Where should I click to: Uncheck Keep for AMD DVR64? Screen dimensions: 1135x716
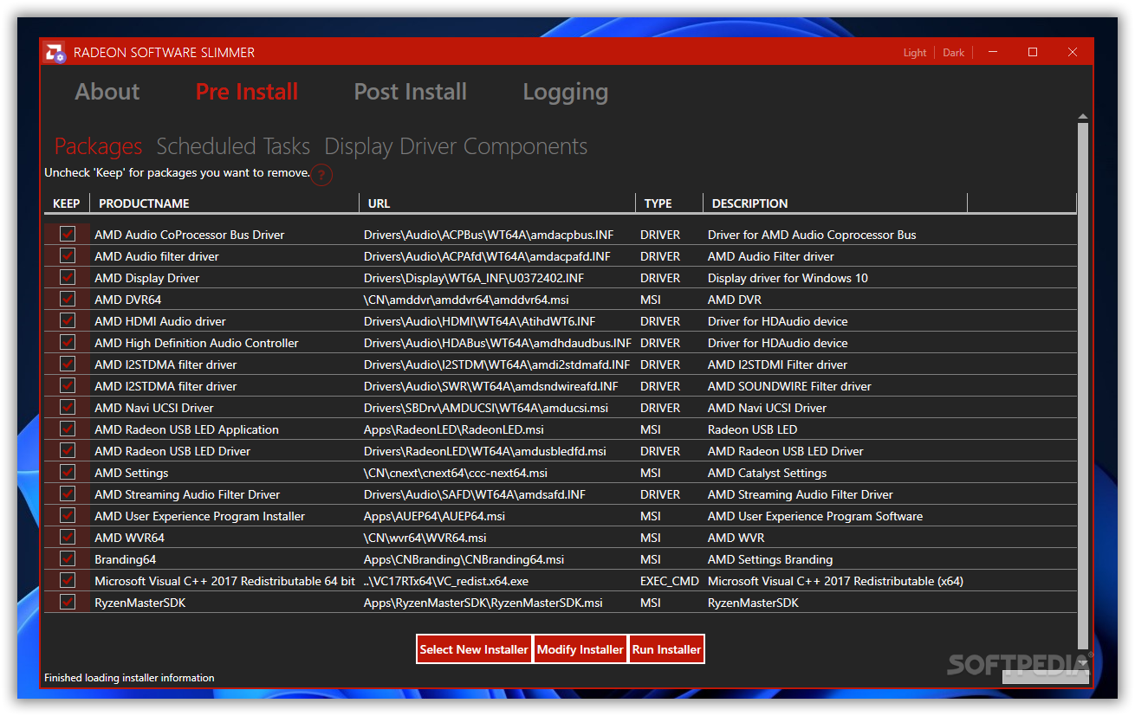(x=67, y=300)
